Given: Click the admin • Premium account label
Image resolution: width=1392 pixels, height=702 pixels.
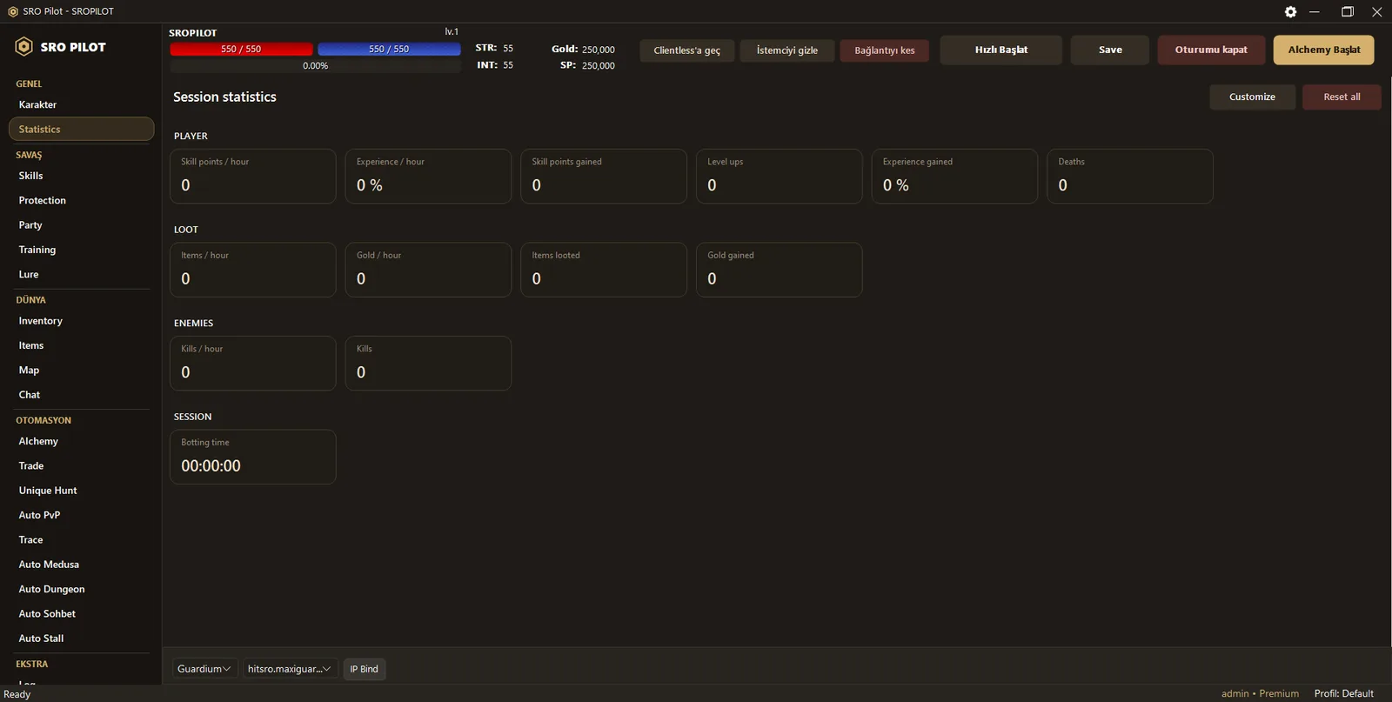Looking at the screenshot, I should pyautogui.click(x=1260, y=693).
